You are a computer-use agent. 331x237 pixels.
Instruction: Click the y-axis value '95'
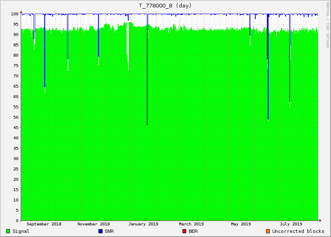tap(16, 24)
